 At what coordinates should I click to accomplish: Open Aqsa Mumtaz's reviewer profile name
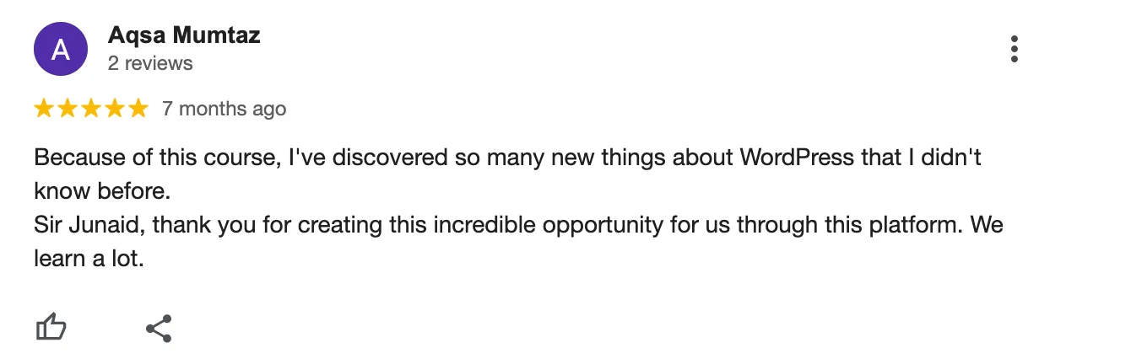(184, 35)
